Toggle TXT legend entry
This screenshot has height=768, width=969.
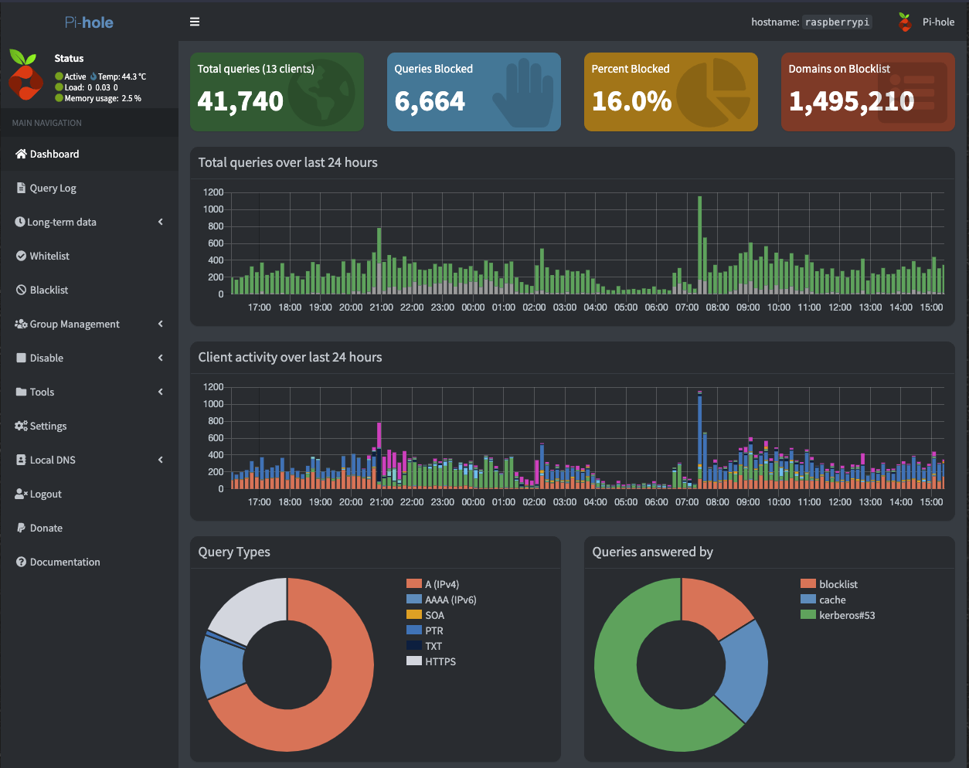[x=424, y=646]
